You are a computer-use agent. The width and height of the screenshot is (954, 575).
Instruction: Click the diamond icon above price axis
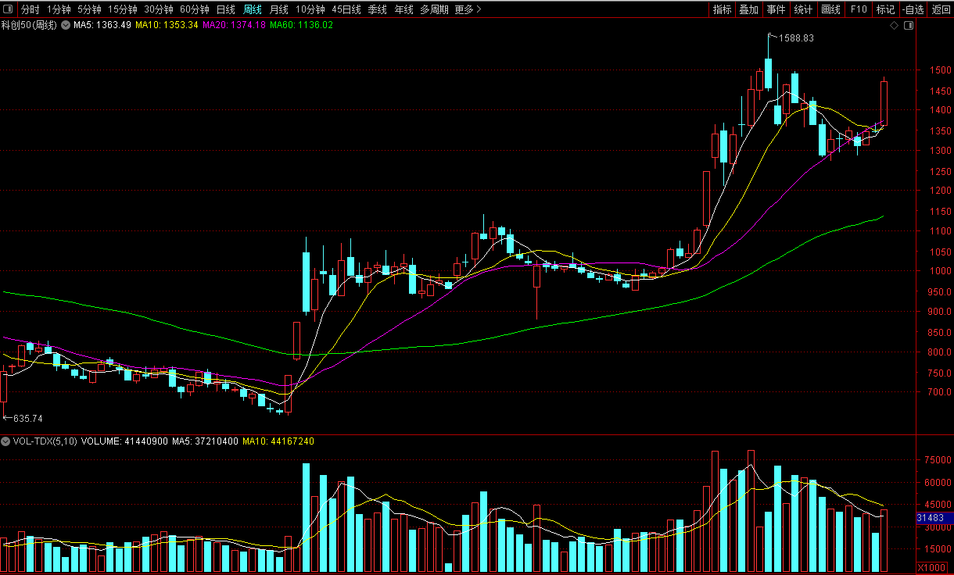895,26
